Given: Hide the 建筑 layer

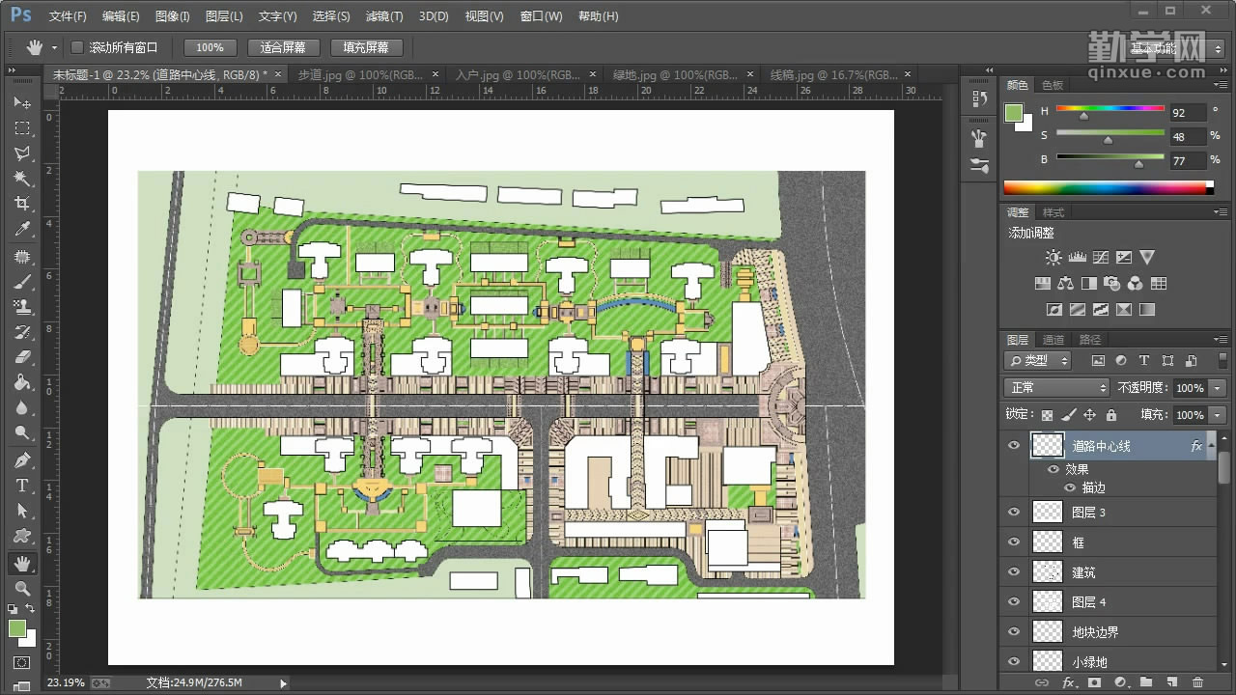Looking at the screenshot, I should coord(1014,572).
